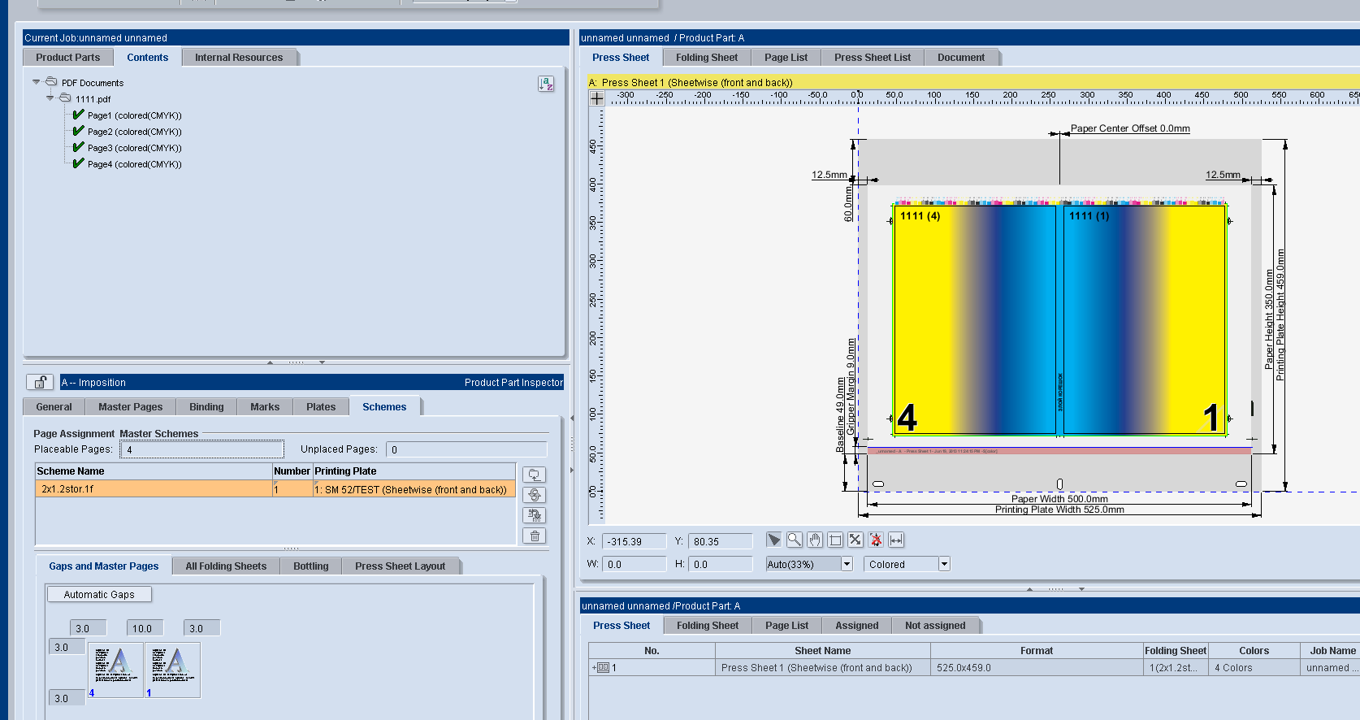Open the Marks tab

tap(265, 407)
